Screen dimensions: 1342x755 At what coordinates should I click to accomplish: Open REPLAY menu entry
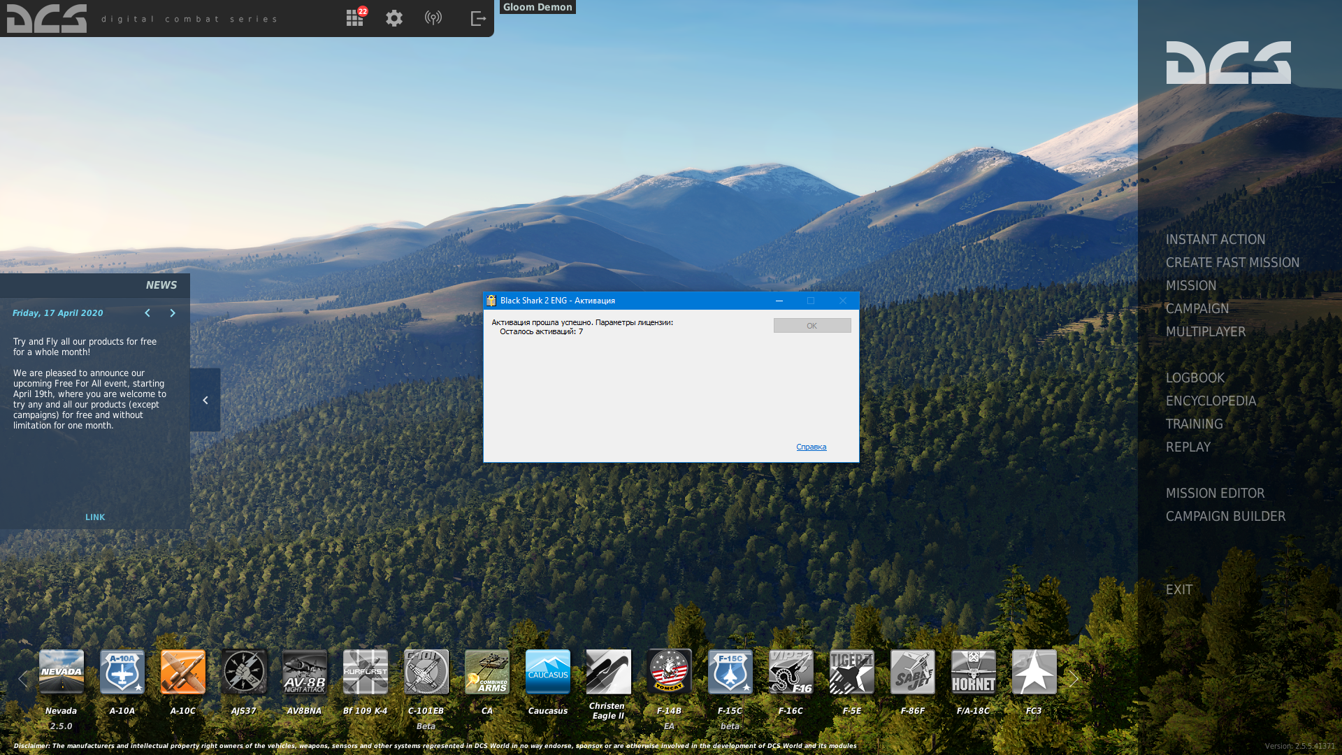(1188, 447)
